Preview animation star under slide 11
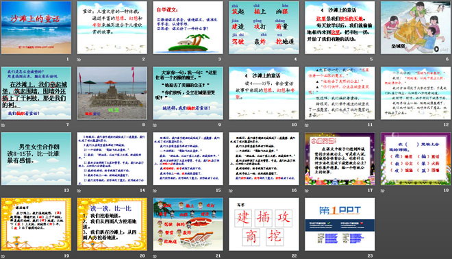Image resolution: width=452 pixels, height=259 pixels. 307,125
